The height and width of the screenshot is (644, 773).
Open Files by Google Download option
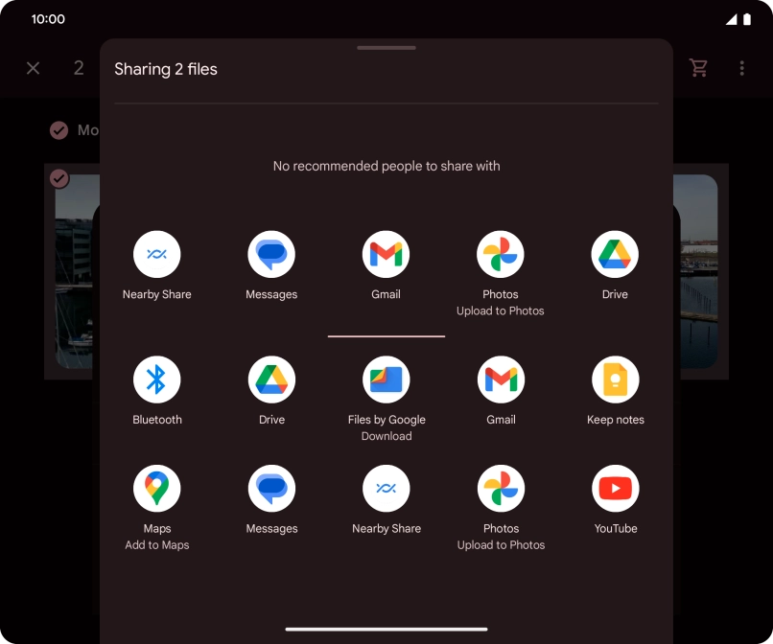(x=386, y=380)
